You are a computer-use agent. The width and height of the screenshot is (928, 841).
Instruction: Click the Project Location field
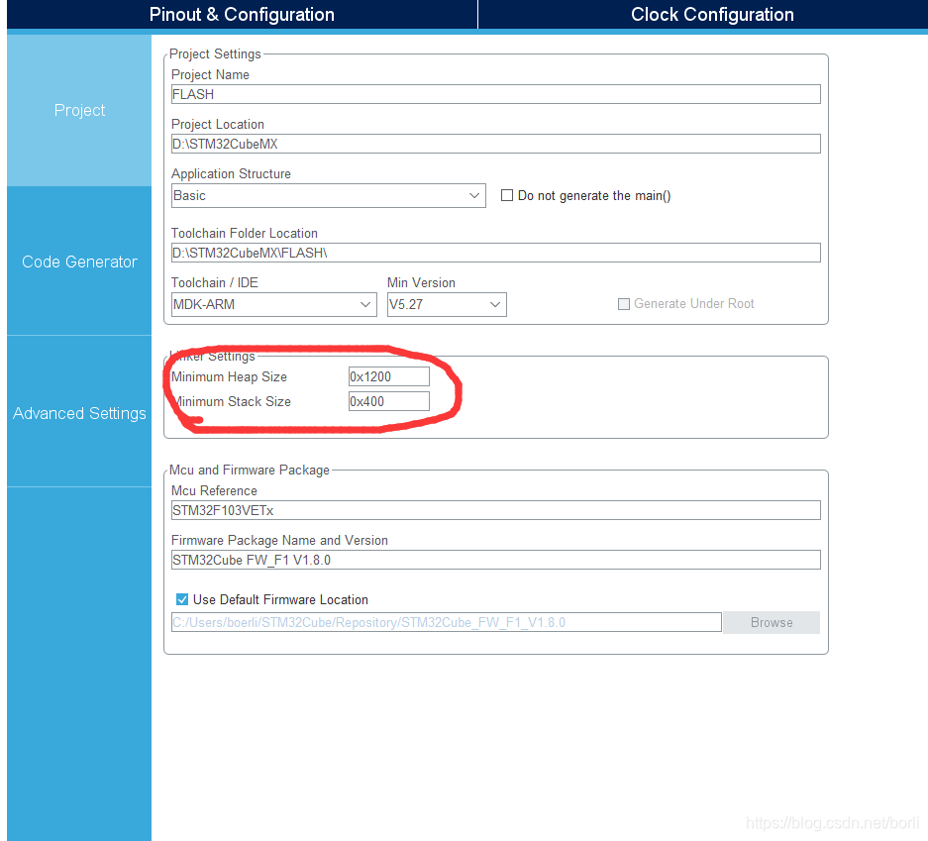[x=495, y=144]
